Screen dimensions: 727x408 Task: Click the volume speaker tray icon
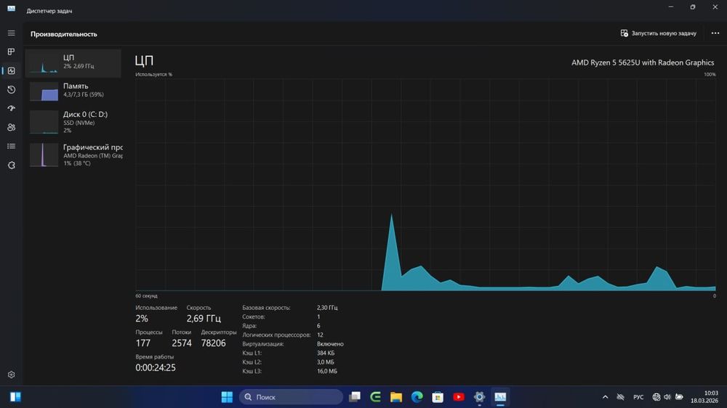click(x=667, y=397)
